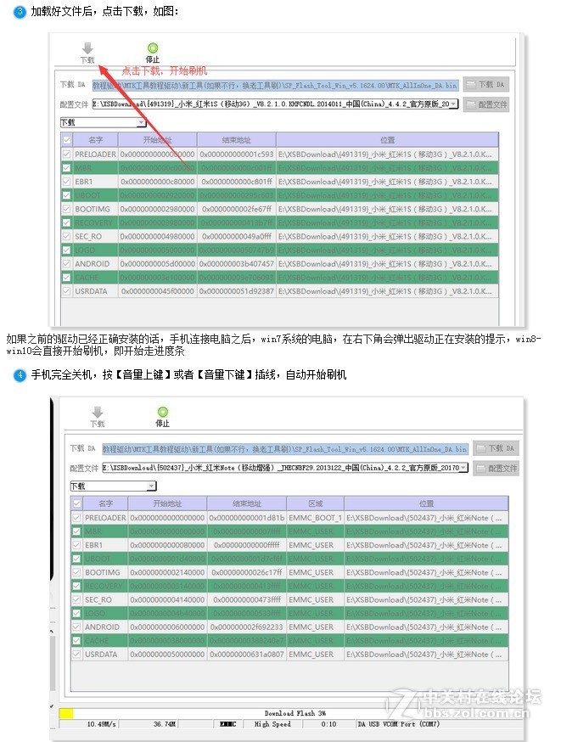Screen dimensions: 561x742
Task: Click the DA path field in the 红米Note screenshot
Action: click(x=285, y=448)
